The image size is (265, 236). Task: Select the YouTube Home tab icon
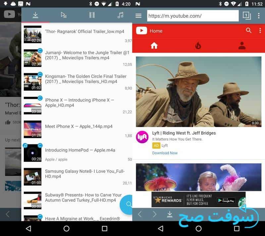pyautogui.click(x=154, y=45)
